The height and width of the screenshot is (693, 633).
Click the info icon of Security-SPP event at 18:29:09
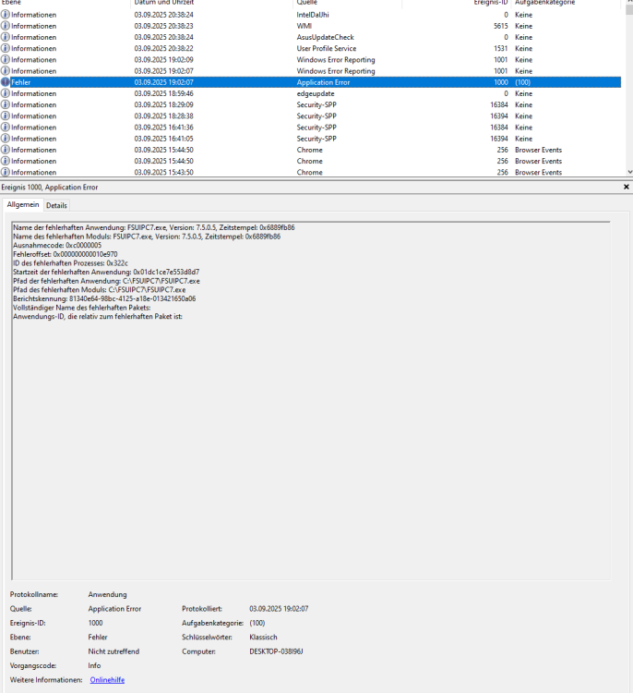pyautogui.click(x=6, y=104)
